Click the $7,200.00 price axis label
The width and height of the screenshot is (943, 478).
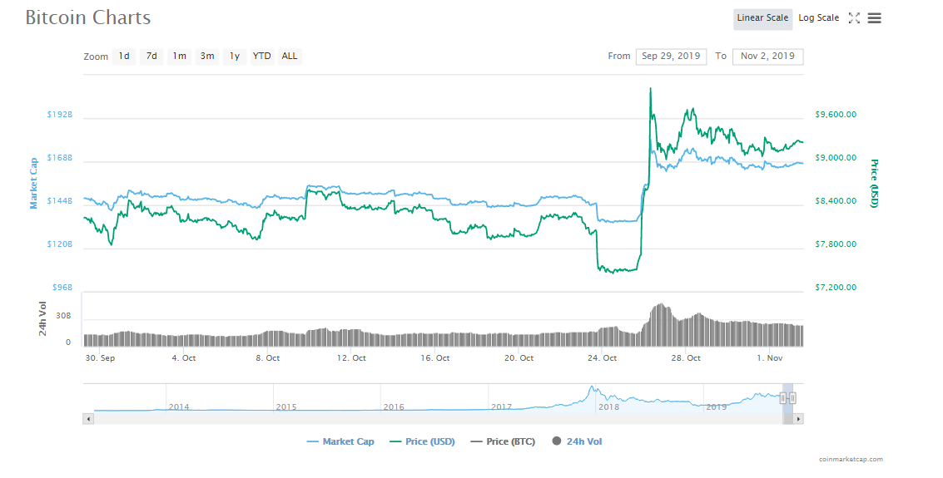[x=836, y=288]
